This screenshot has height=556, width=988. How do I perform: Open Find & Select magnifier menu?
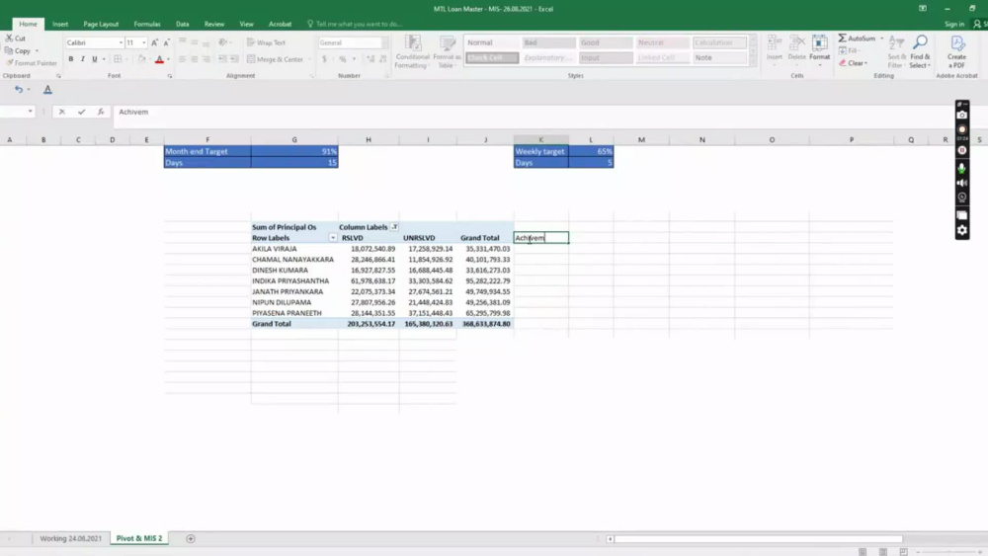pyautogui.click(x=920, y=52)
